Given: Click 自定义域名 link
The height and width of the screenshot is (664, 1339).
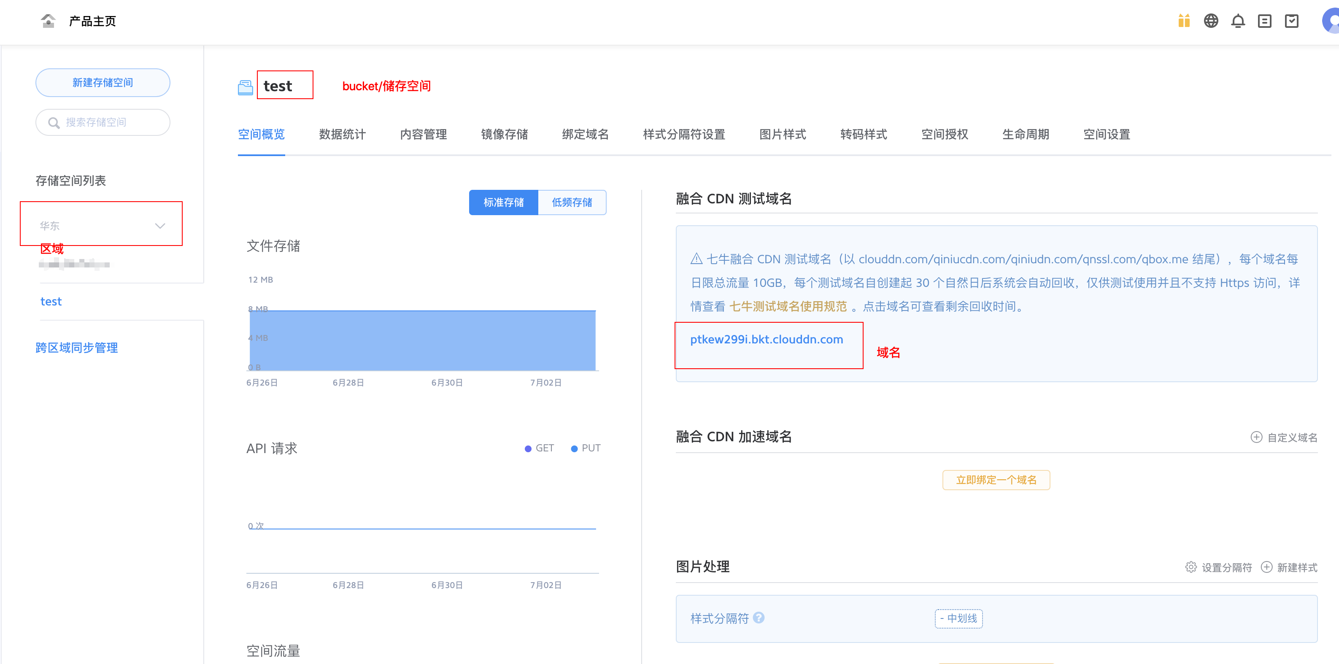Looking at the screenshot, I should click(1292, 438).
